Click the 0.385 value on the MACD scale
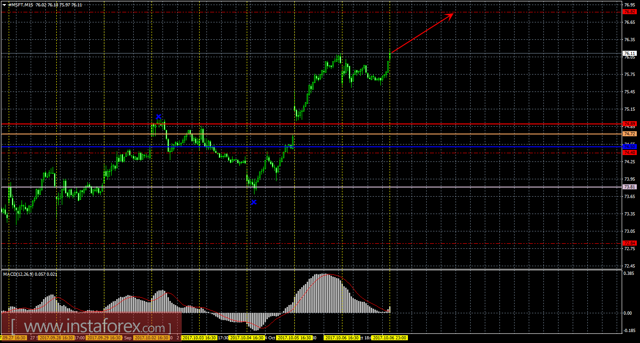 (x=629, y=273)
